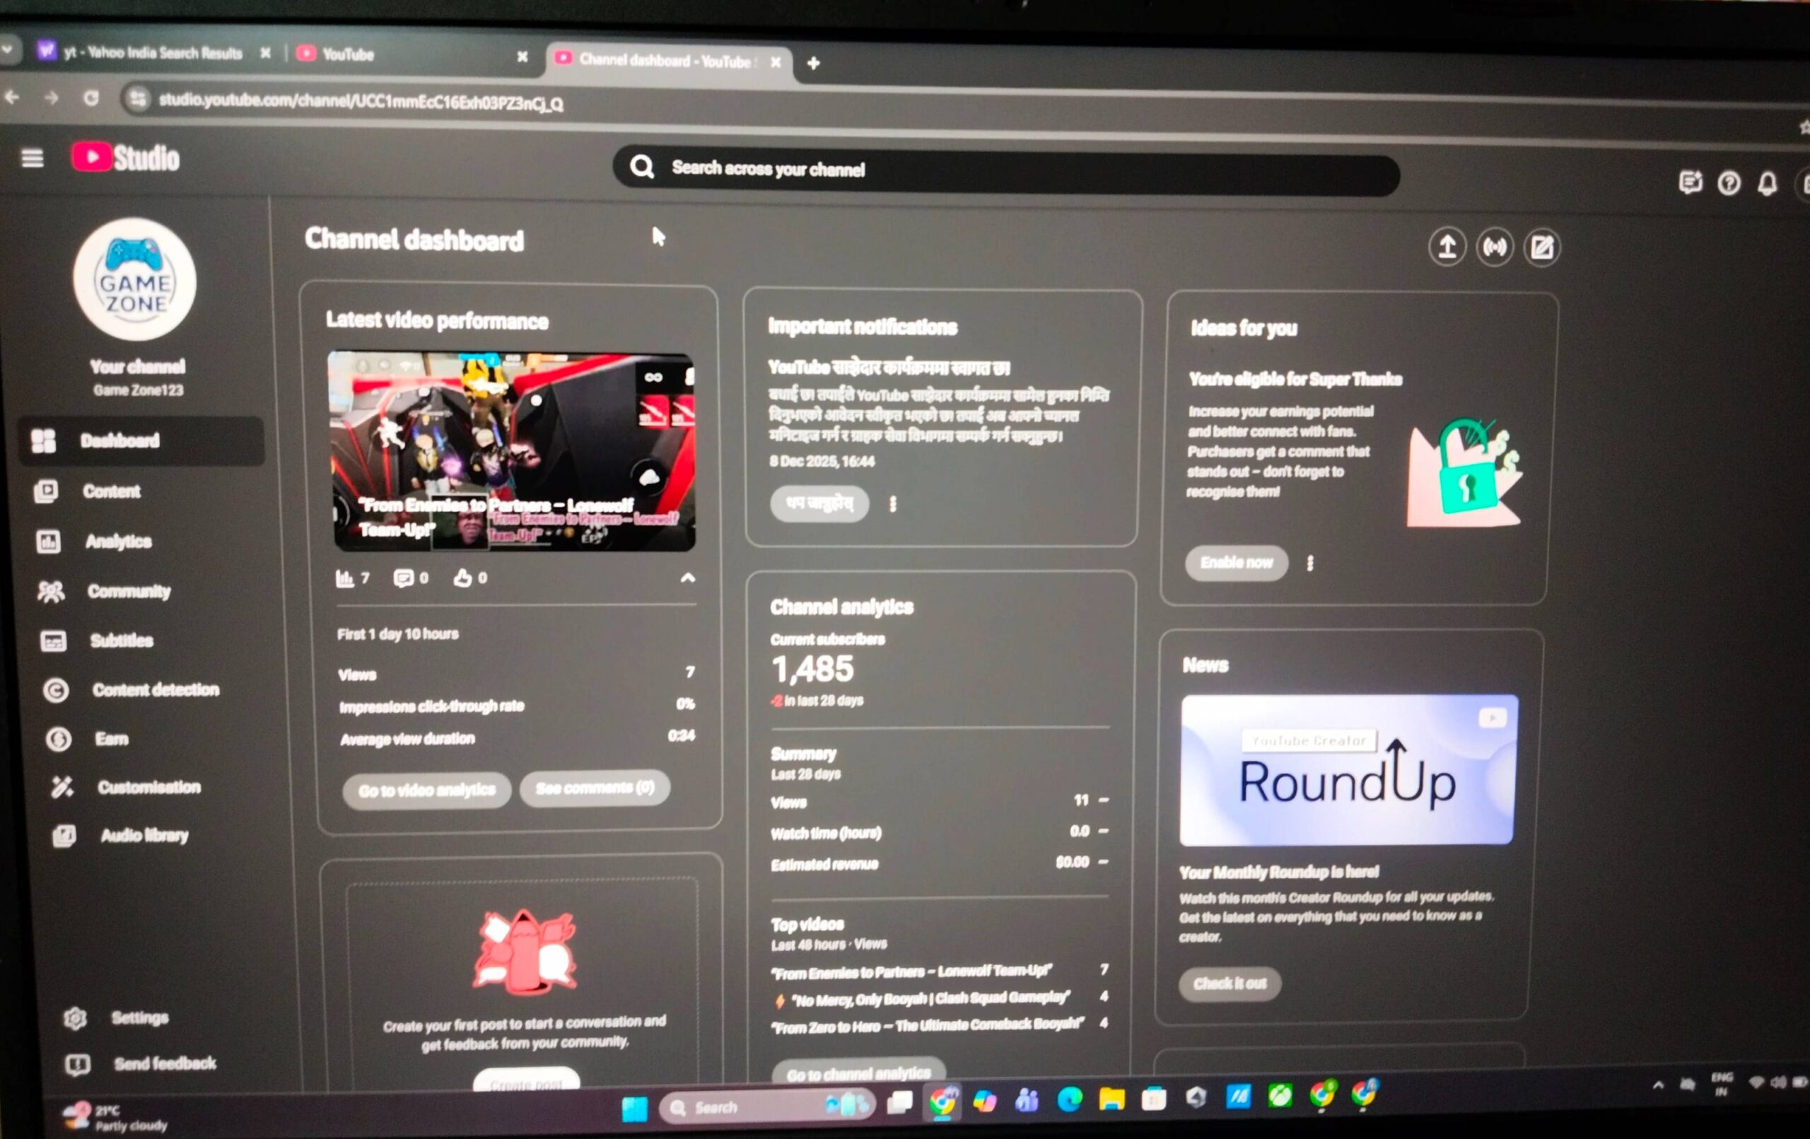Screen dimensions: 1810x1139
Task: Click Enable now for Super Thanks
Action: [1236, 563]
